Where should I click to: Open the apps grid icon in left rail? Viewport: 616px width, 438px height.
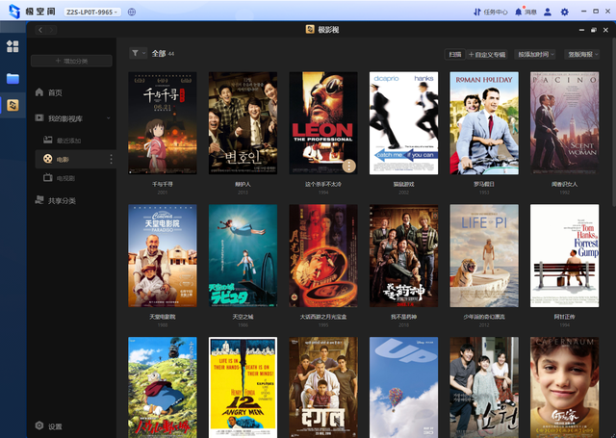13,46
